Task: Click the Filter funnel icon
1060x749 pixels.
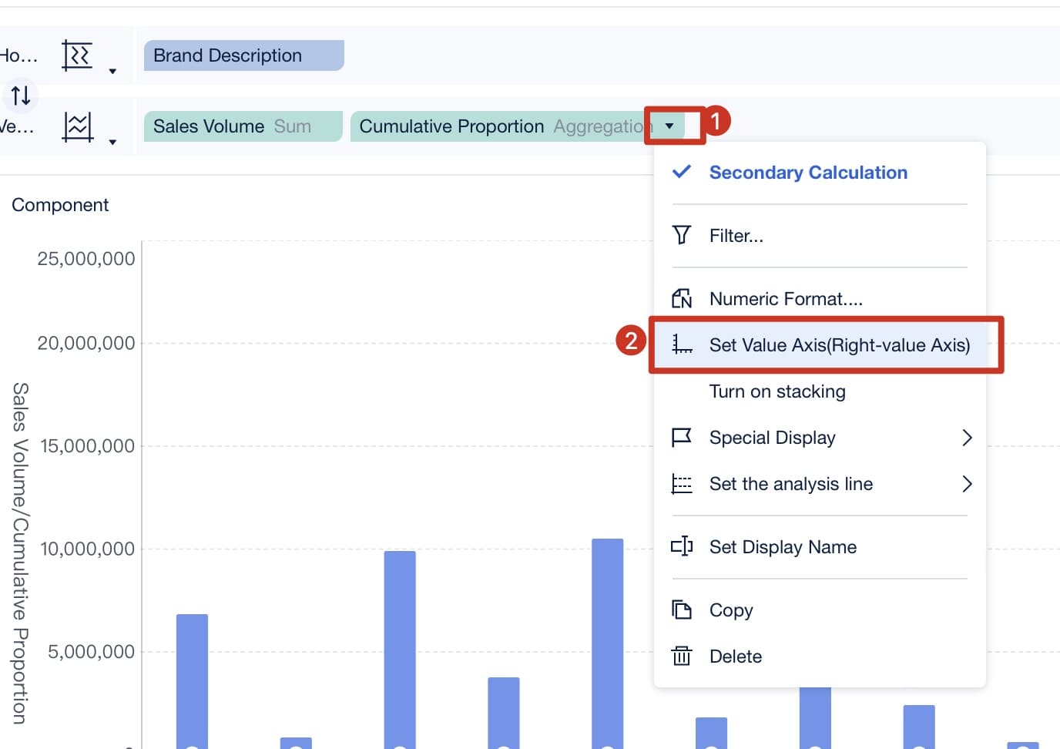Action: (x=682, y=235)
